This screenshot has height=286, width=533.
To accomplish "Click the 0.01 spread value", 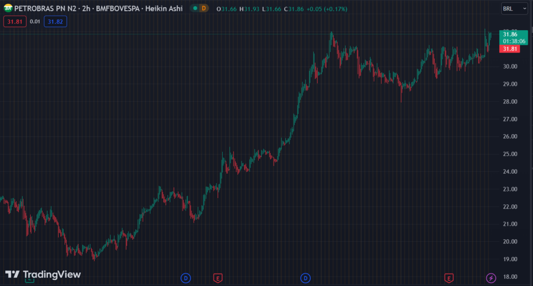I will (35, 21).
